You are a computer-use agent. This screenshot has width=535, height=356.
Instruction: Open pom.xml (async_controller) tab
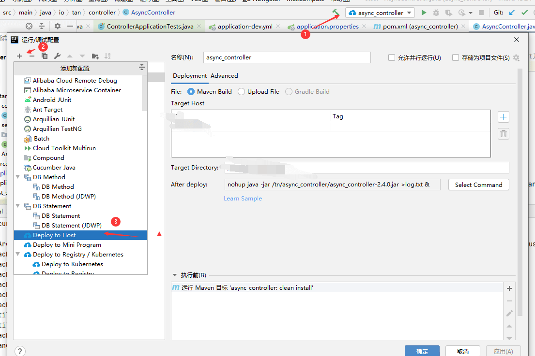pyautogui.click(x=420, y=27)
